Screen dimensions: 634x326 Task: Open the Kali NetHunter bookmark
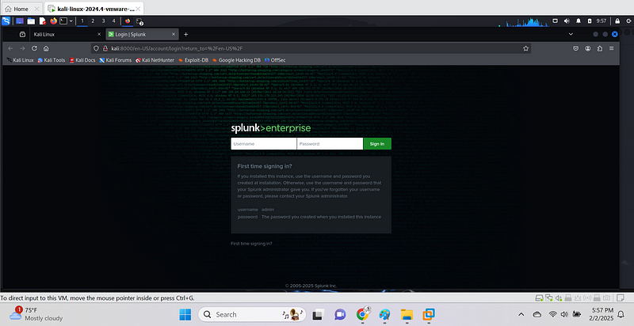155,60
